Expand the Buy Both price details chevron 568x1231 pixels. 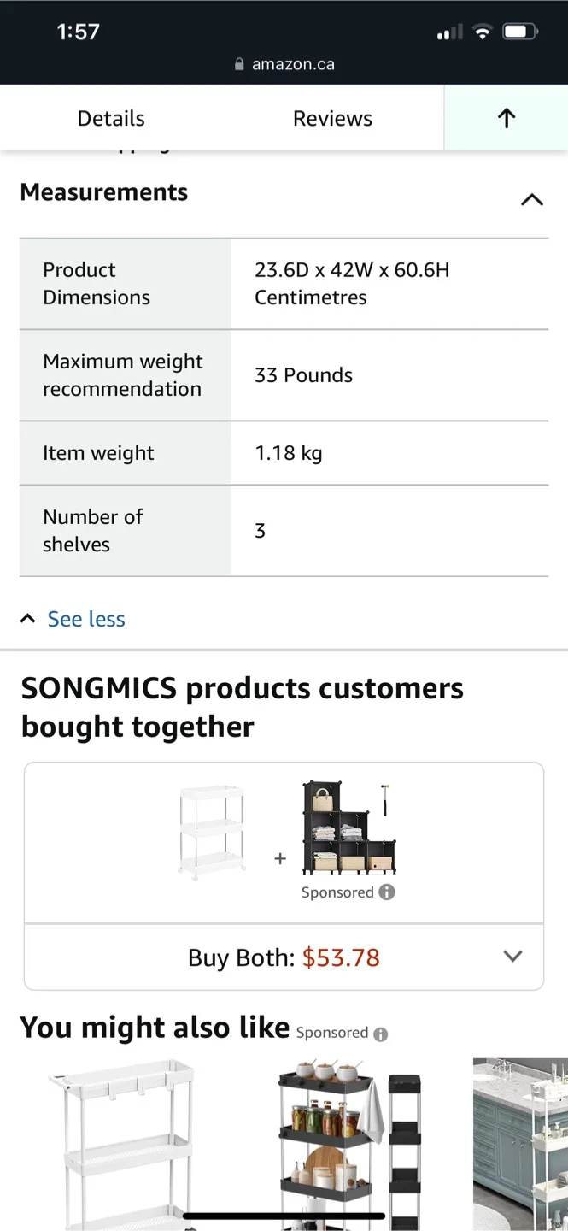pyautogui.click(x=512, y=957)
